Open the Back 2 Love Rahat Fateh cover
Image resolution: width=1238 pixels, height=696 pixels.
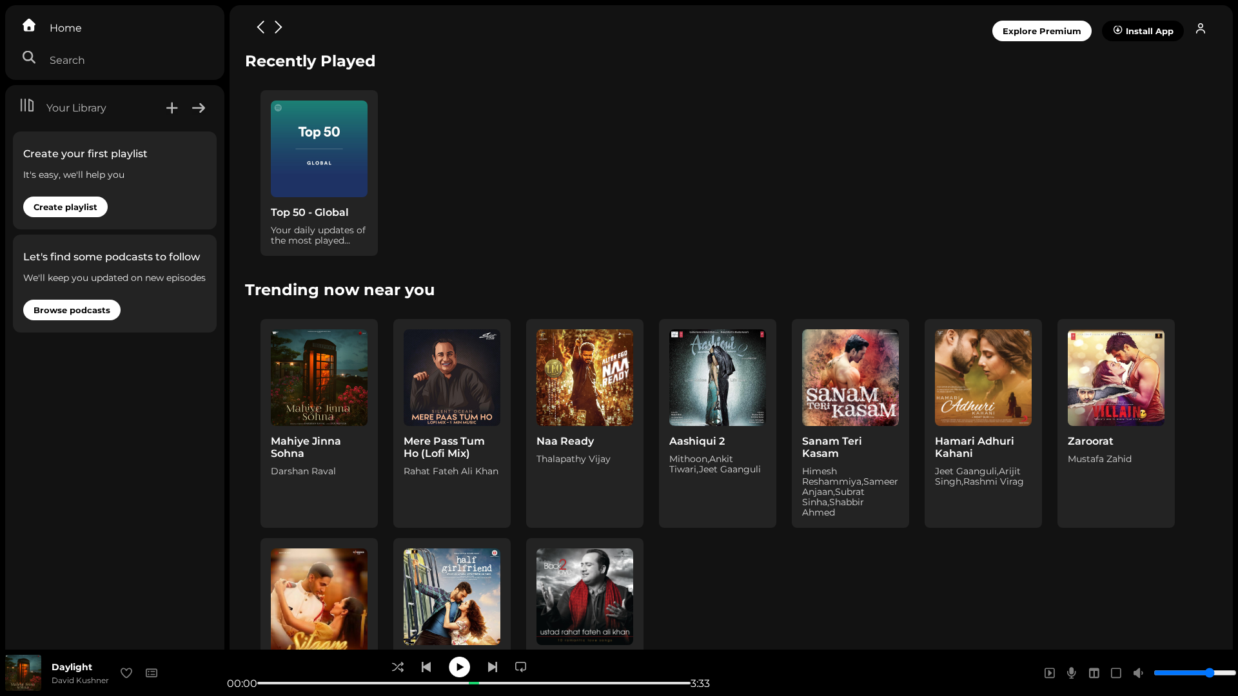585,597
